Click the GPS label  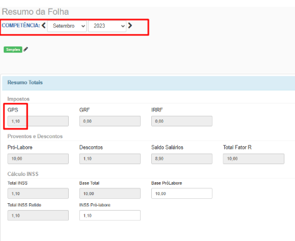pos(13,110)
